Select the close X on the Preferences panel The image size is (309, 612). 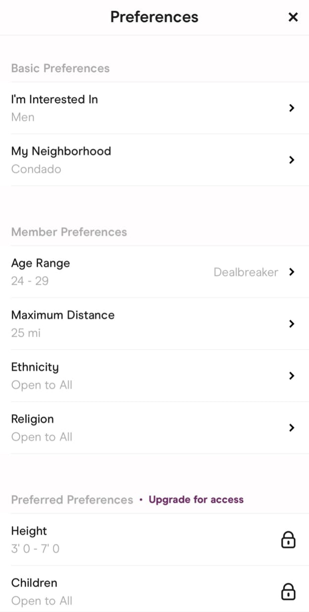(293, 17)
